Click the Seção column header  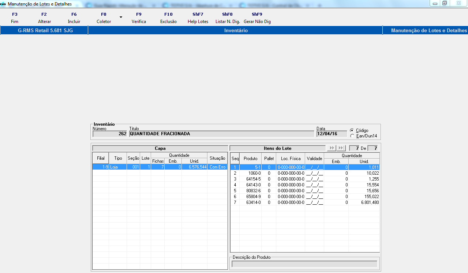134,158
